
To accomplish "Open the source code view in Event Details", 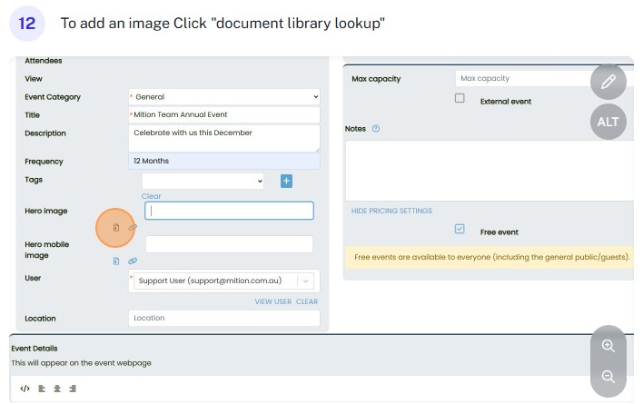I will click(x=25, y=389).
